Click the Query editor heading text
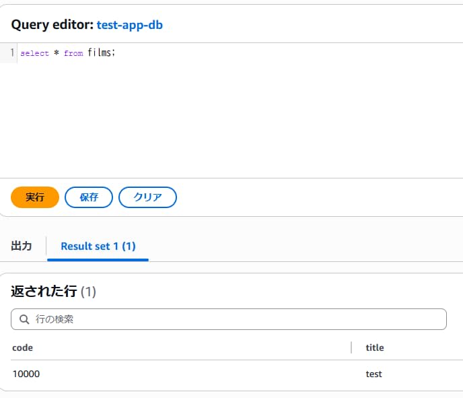 point(51,25)
